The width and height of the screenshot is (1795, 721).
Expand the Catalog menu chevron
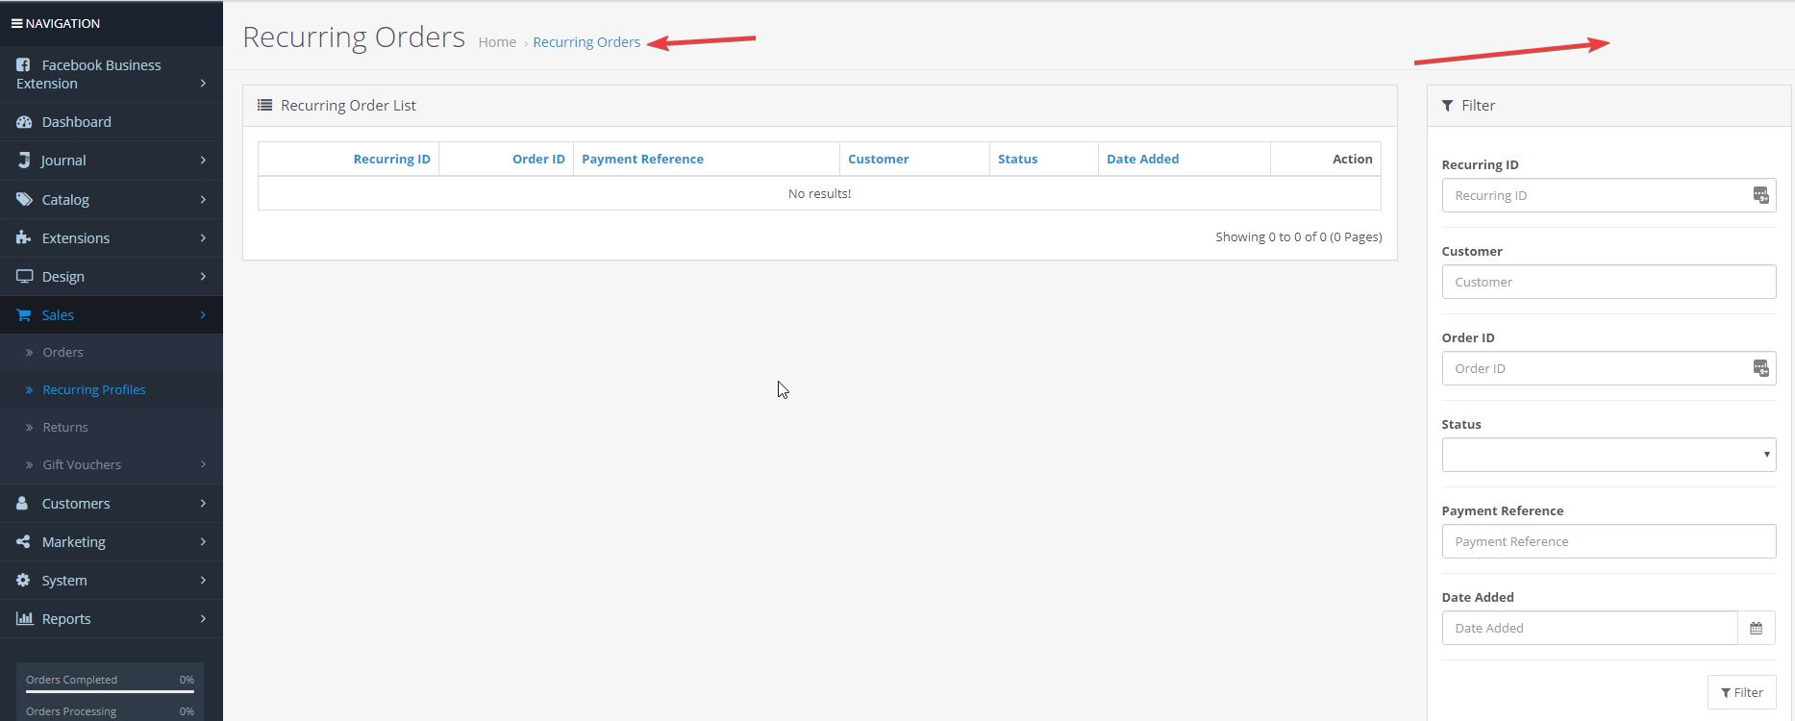(203, 199)
